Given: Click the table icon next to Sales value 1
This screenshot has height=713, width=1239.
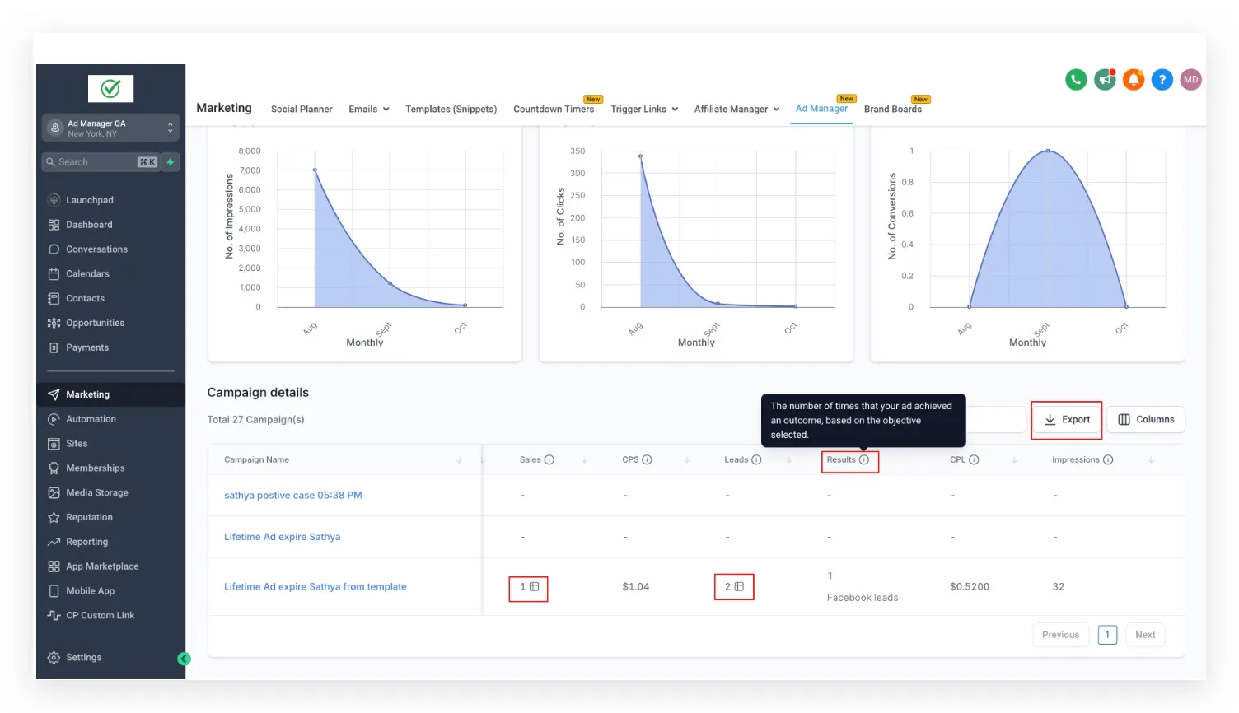Looking at the screenshot, I should pyautogui.click(x=535, y=587).
